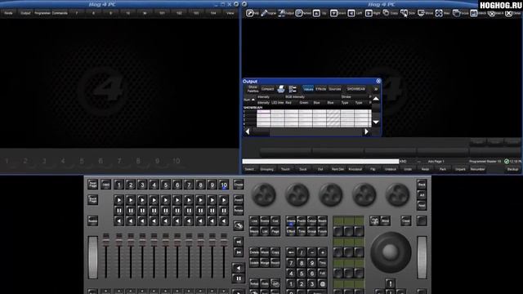The image size is (523, 294).
Task: Click the Intensity key on console
Action: pyautogui.click(x=291, y=220)
